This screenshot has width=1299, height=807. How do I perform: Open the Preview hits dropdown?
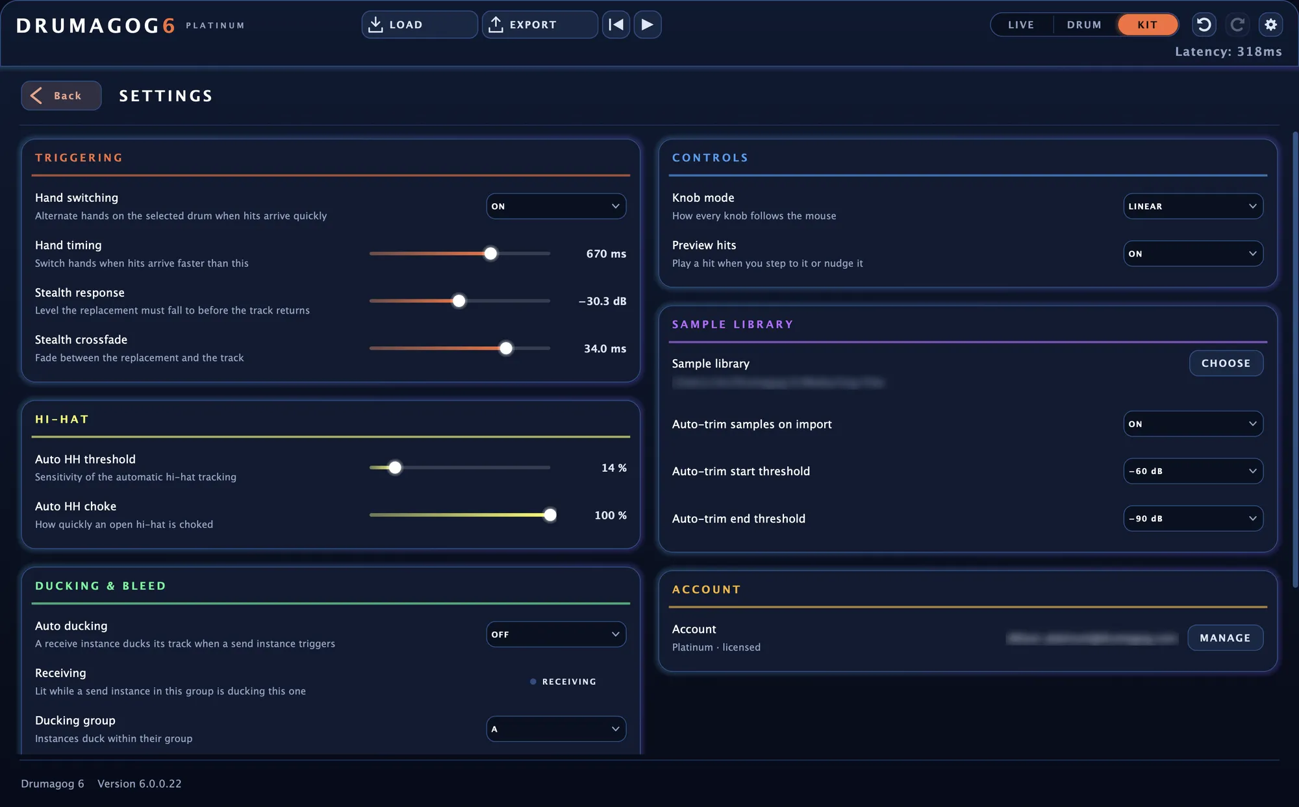coord(1193,253)
